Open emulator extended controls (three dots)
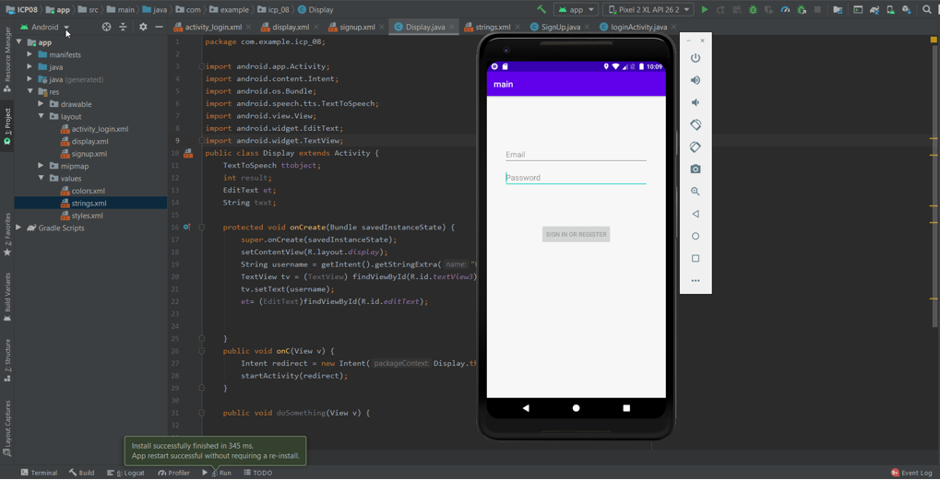 [x=696, y=281]
